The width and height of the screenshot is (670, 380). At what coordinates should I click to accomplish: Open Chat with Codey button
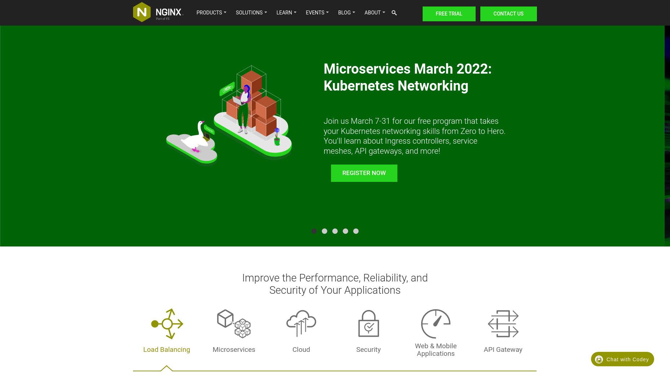point(622,359)
